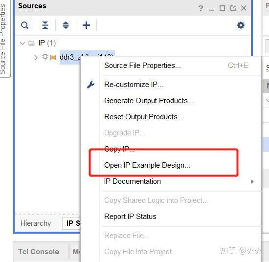269x262 pixels.
Task: Click the Sources panel help question mark
Action: (x=201, y=8)
